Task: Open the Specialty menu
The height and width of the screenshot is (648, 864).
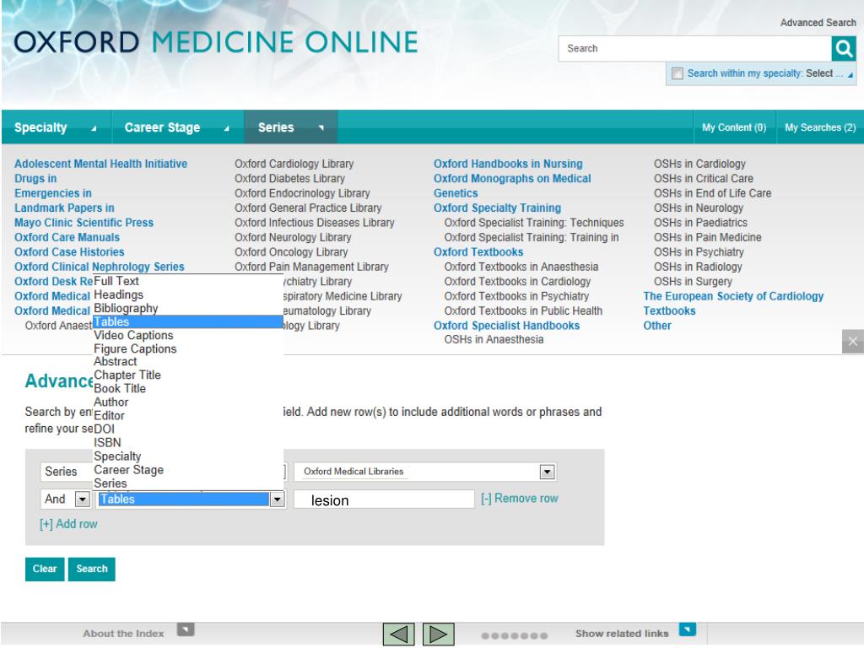Action: (x=56, y=127)
